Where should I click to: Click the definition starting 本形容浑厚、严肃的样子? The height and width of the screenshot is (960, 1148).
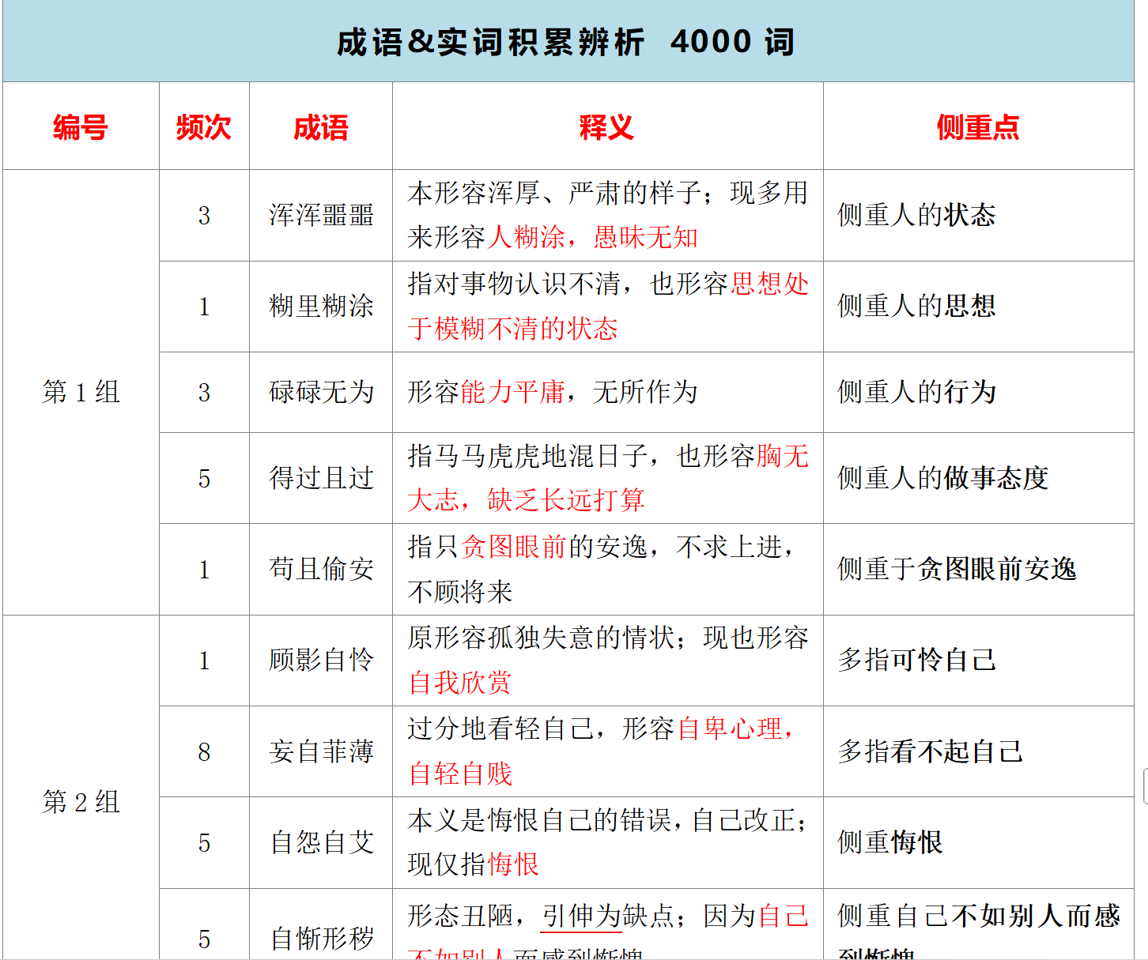tap(607, 215)
